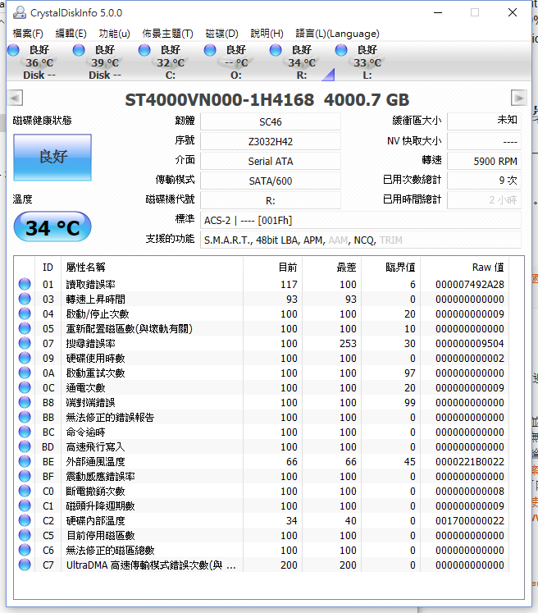The width and height of the screenshot is (538, 613).
Task: Click the interface field Serial ATA
Action: click(271, 161)
